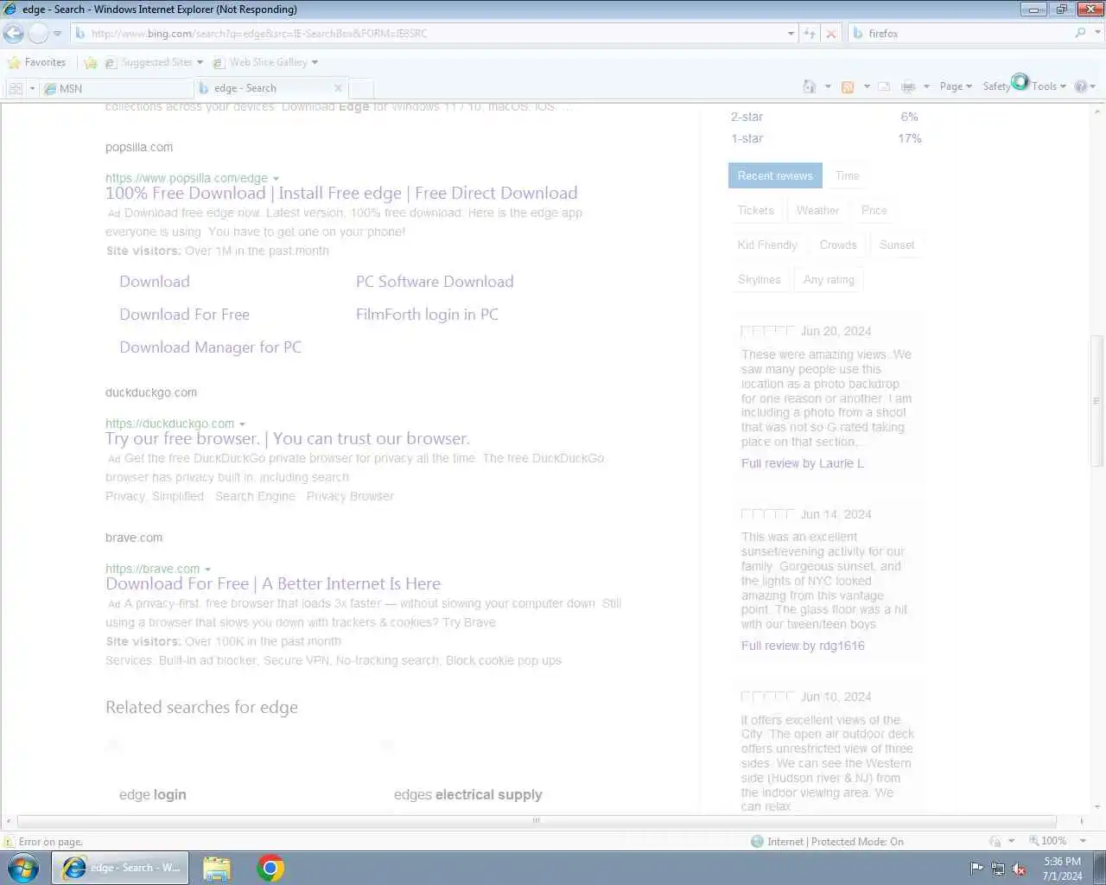Go back with the Back arrow button
This screenshot has height=885, width=1106.
tap(13, 33)
